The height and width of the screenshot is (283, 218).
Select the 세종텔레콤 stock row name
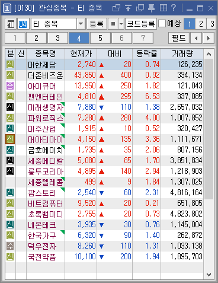pos(46,182)
